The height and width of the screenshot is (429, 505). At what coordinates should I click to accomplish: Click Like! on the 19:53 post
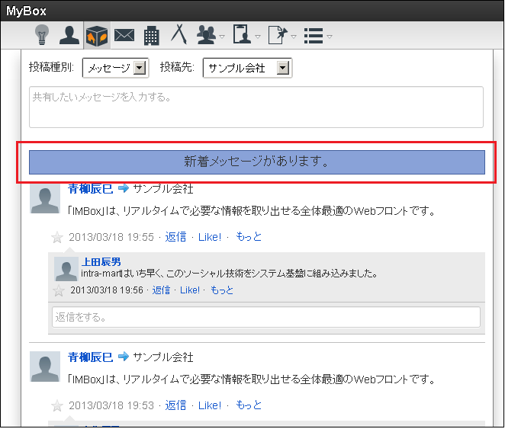pyautogui.click(x=210, y=405)
